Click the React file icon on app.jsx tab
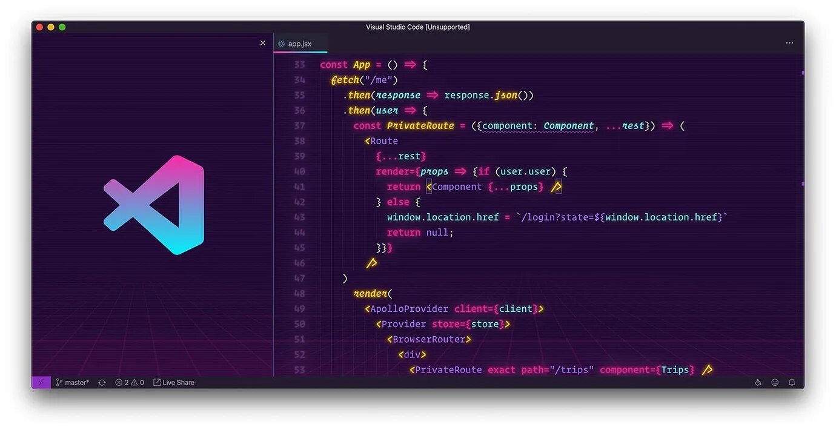Screen dimensions: 836x430 pyautogui.click(x=281, y=44)
